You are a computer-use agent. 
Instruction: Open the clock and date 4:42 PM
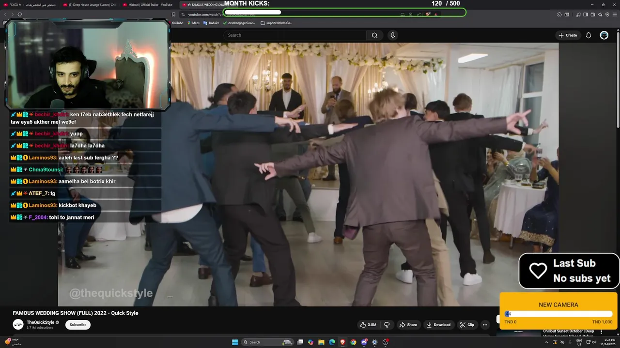(608, 342)
